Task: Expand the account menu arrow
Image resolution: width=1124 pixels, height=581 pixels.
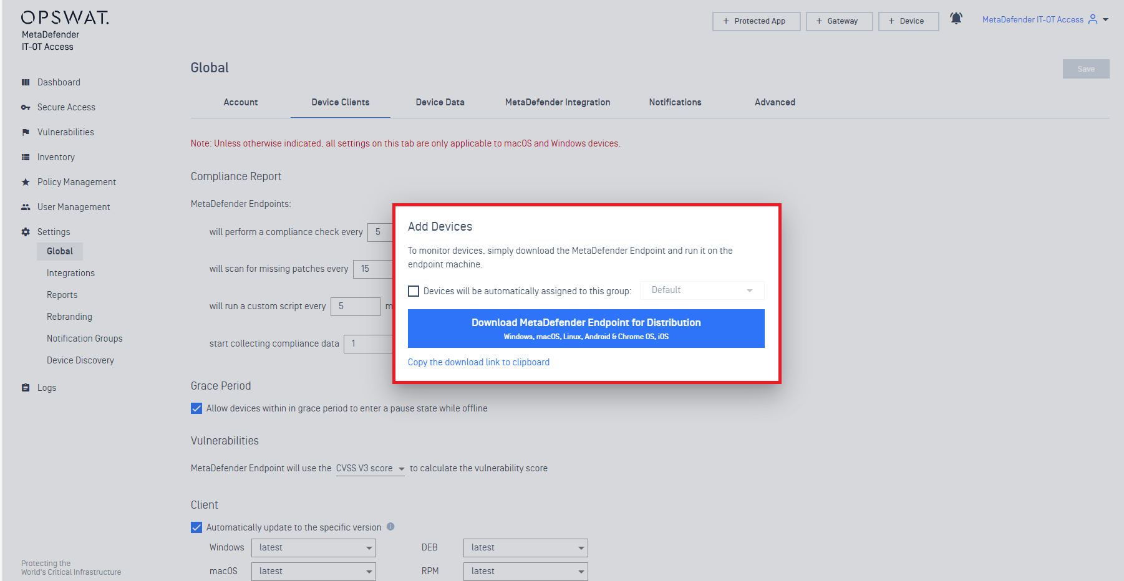Action: (x=1106, y=19)
